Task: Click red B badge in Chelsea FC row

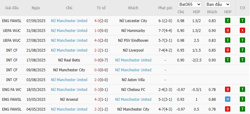Action: [228, 89]
